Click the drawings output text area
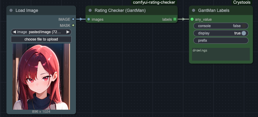 [221, 54]
